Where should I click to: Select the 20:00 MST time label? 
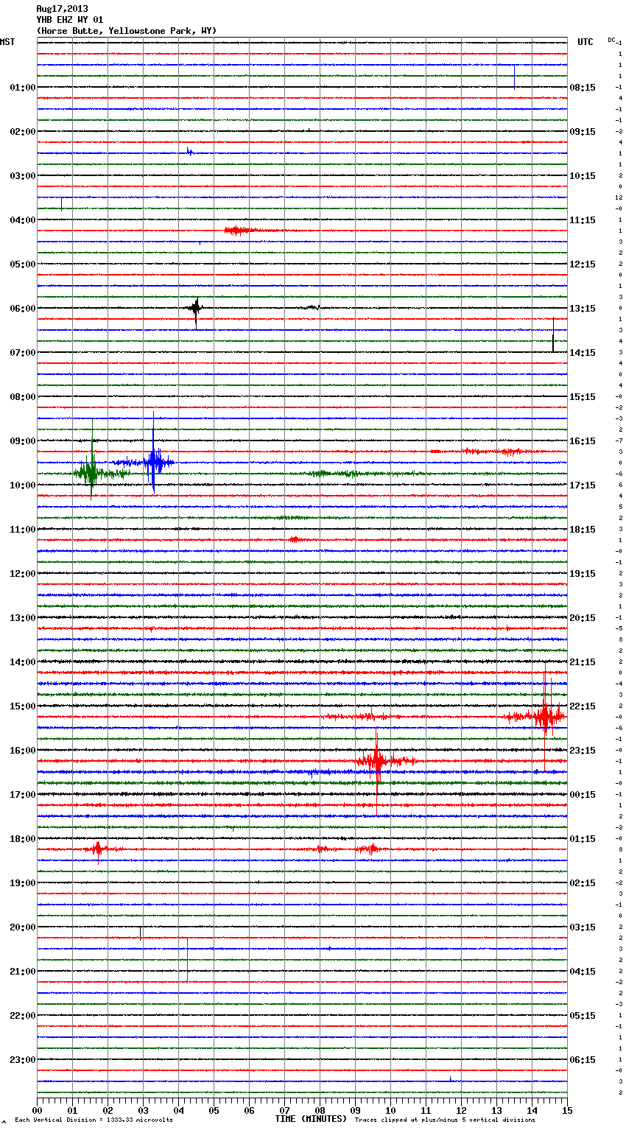[x=23, y=927]
